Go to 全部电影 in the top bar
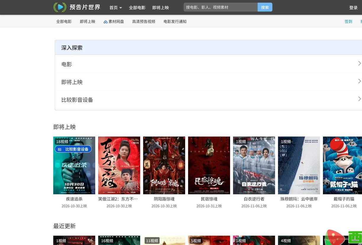362x245 pixels. click(x=137, y=8)
